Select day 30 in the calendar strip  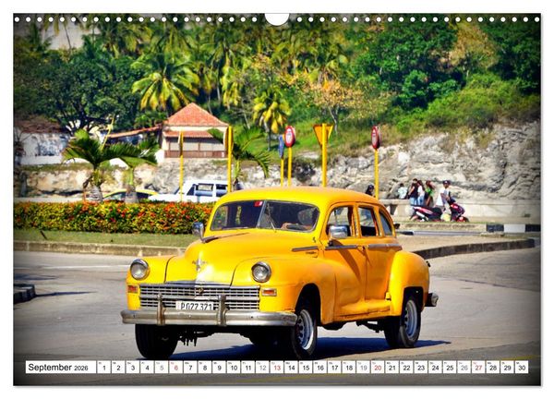pyautogui.click(x=522, y=368)
